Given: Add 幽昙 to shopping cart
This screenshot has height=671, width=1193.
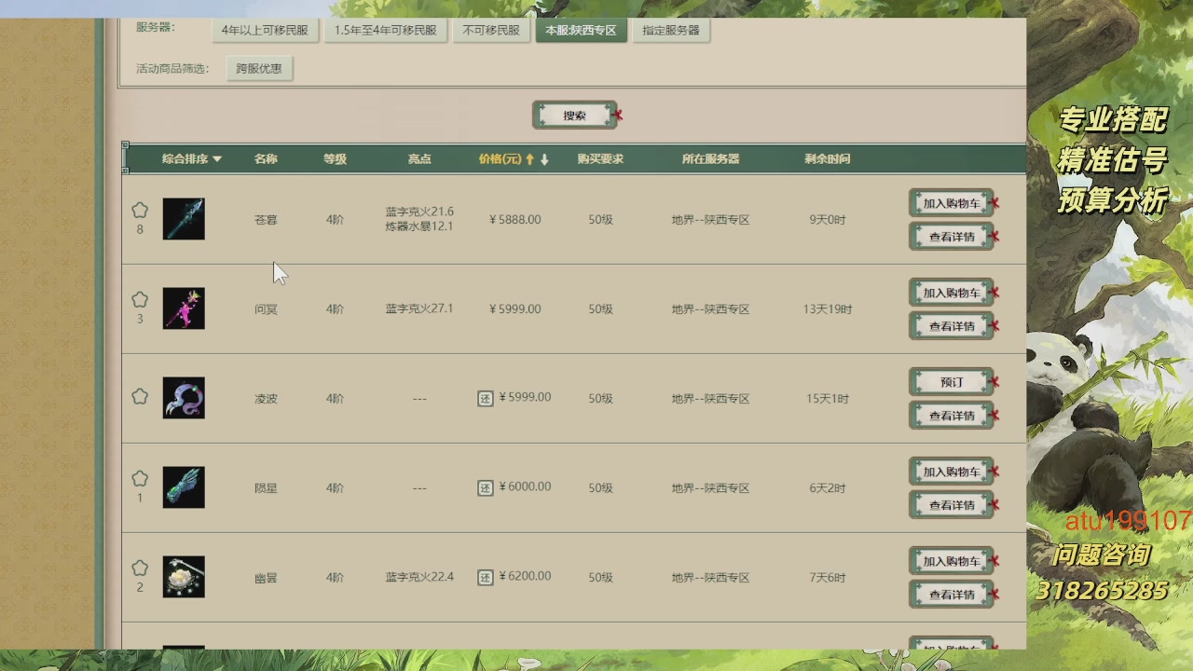Looking at the screenshot, I should click(x=952, y=561).
